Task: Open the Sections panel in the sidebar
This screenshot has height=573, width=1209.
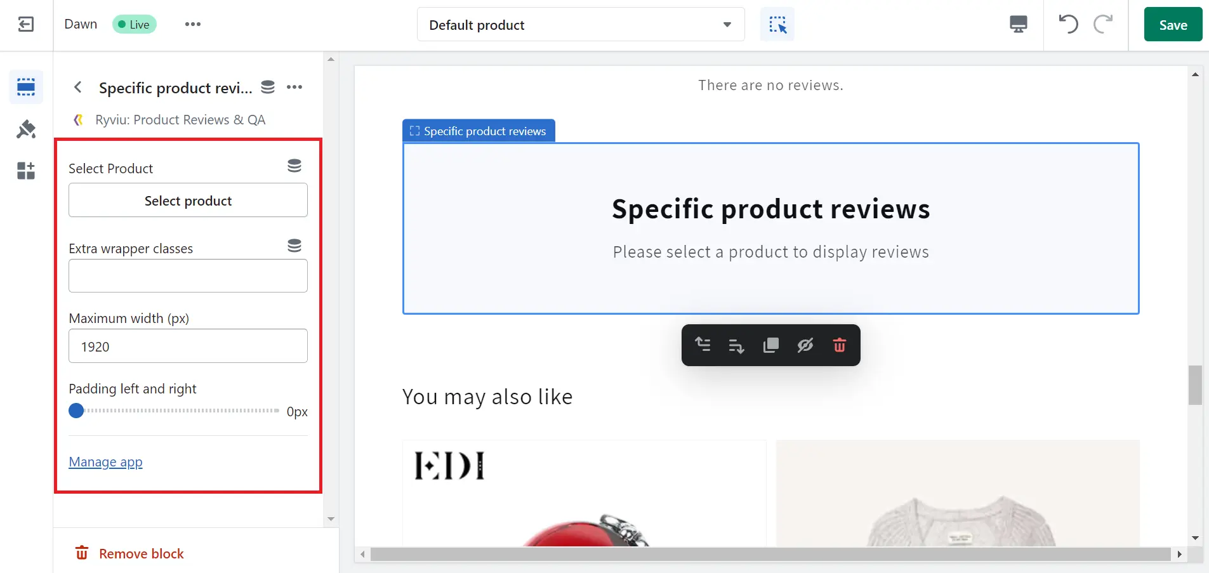Action: 25,87
